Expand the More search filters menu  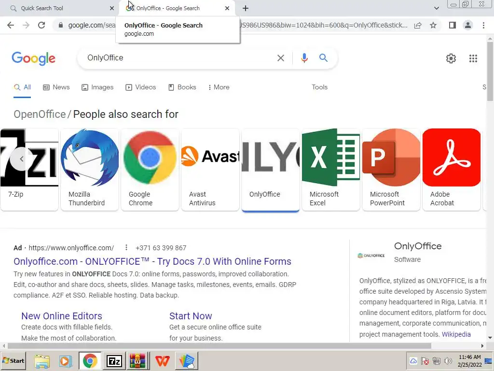point(219,87)
